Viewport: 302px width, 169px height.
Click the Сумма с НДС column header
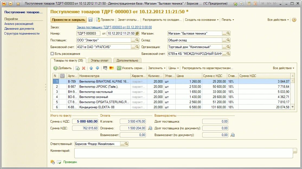click(214, 76)
